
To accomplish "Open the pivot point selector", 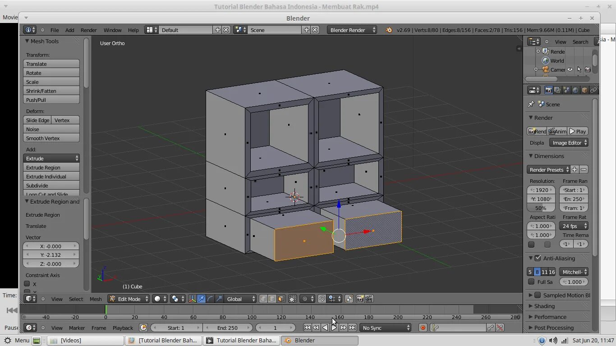I will tap(178, 299).
